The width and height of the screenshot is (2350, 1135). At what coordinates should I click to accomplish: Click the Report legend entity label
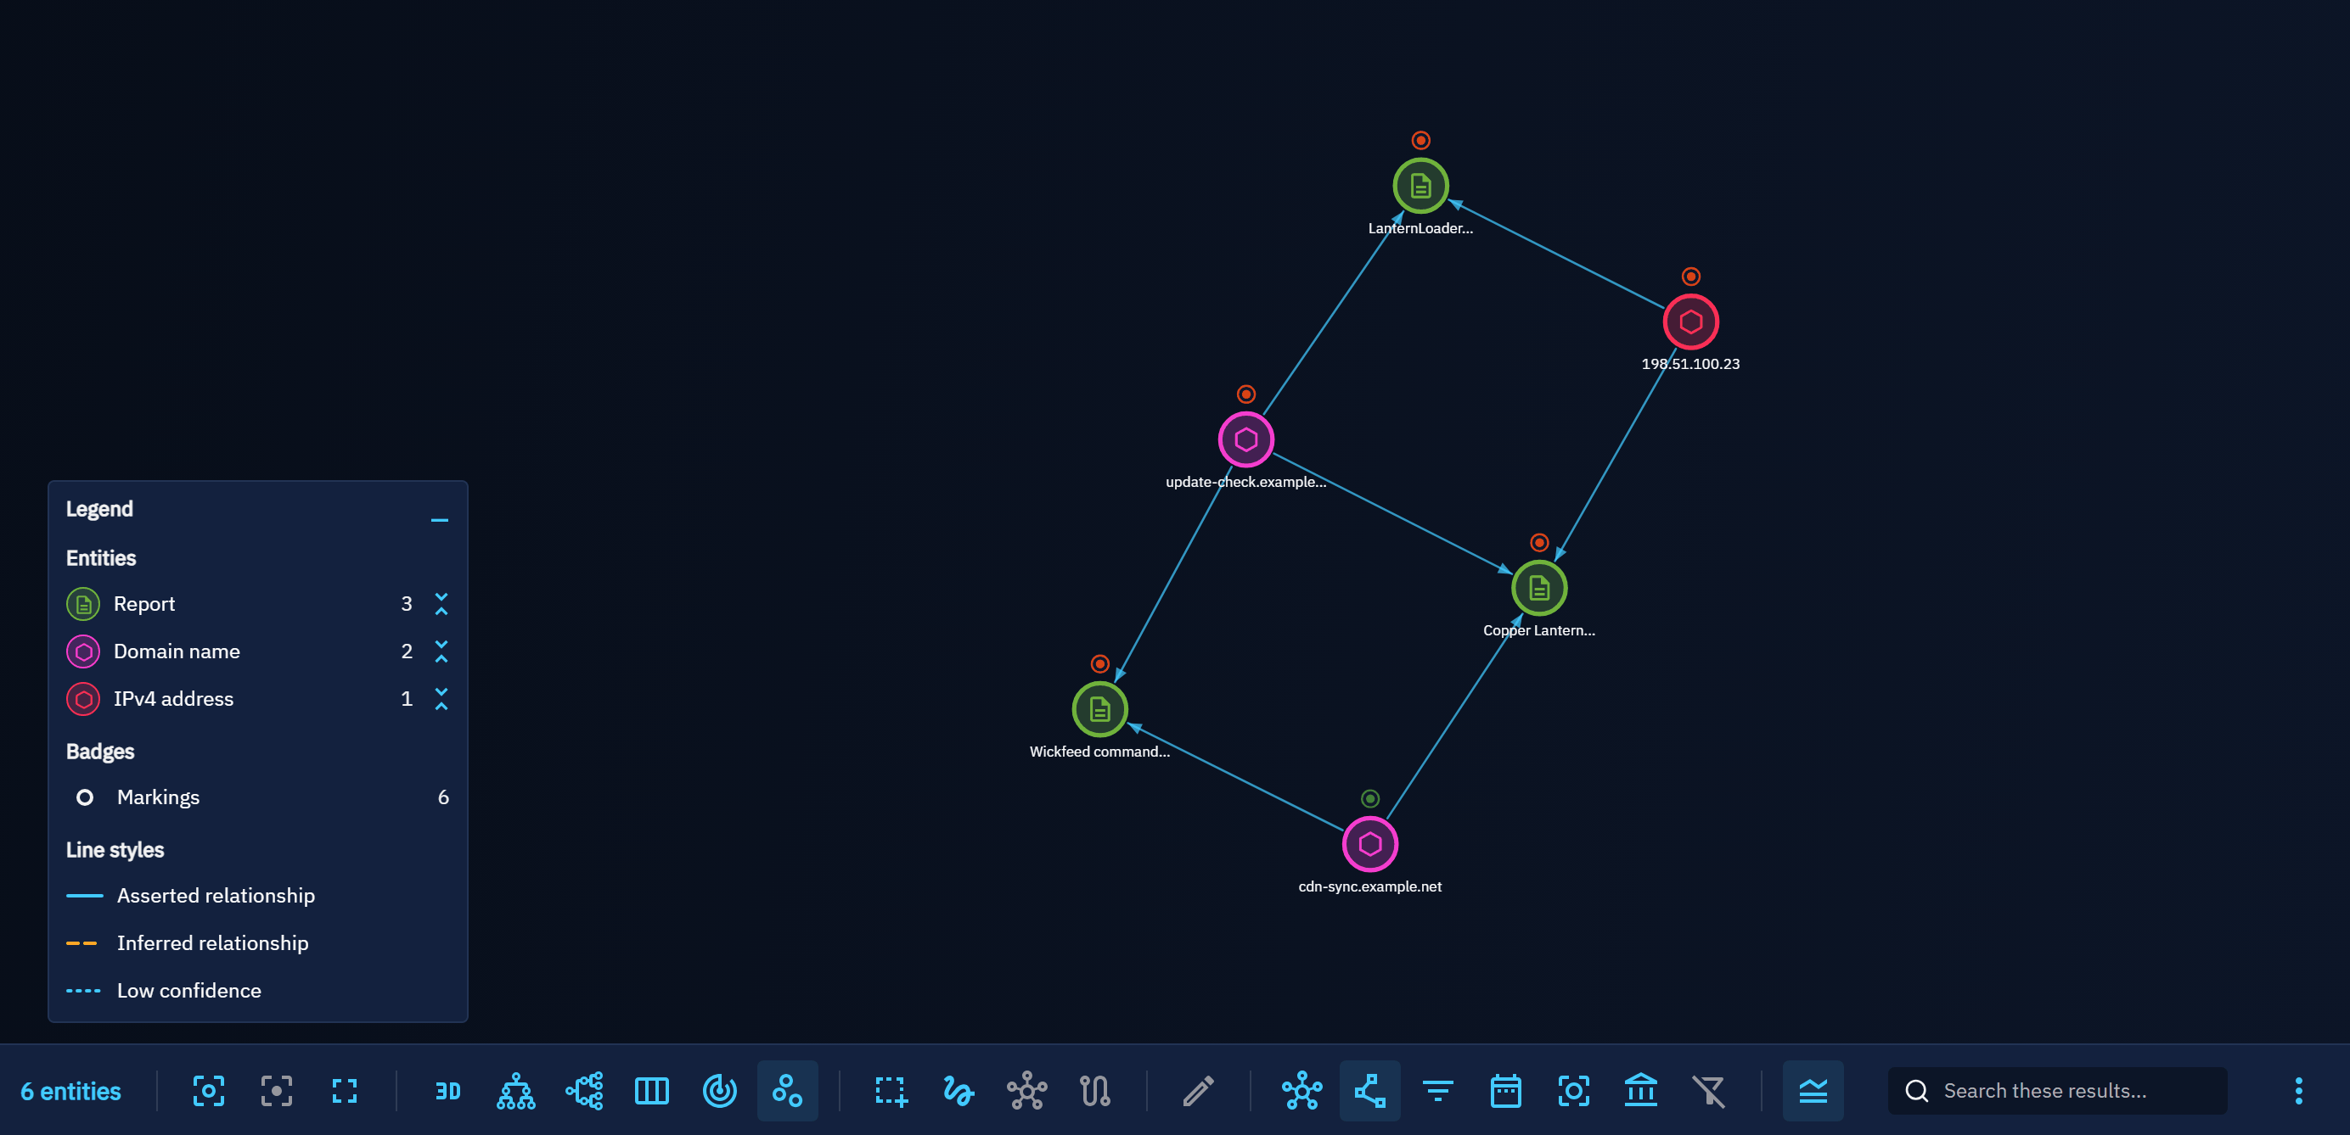[x=144, y=603]
